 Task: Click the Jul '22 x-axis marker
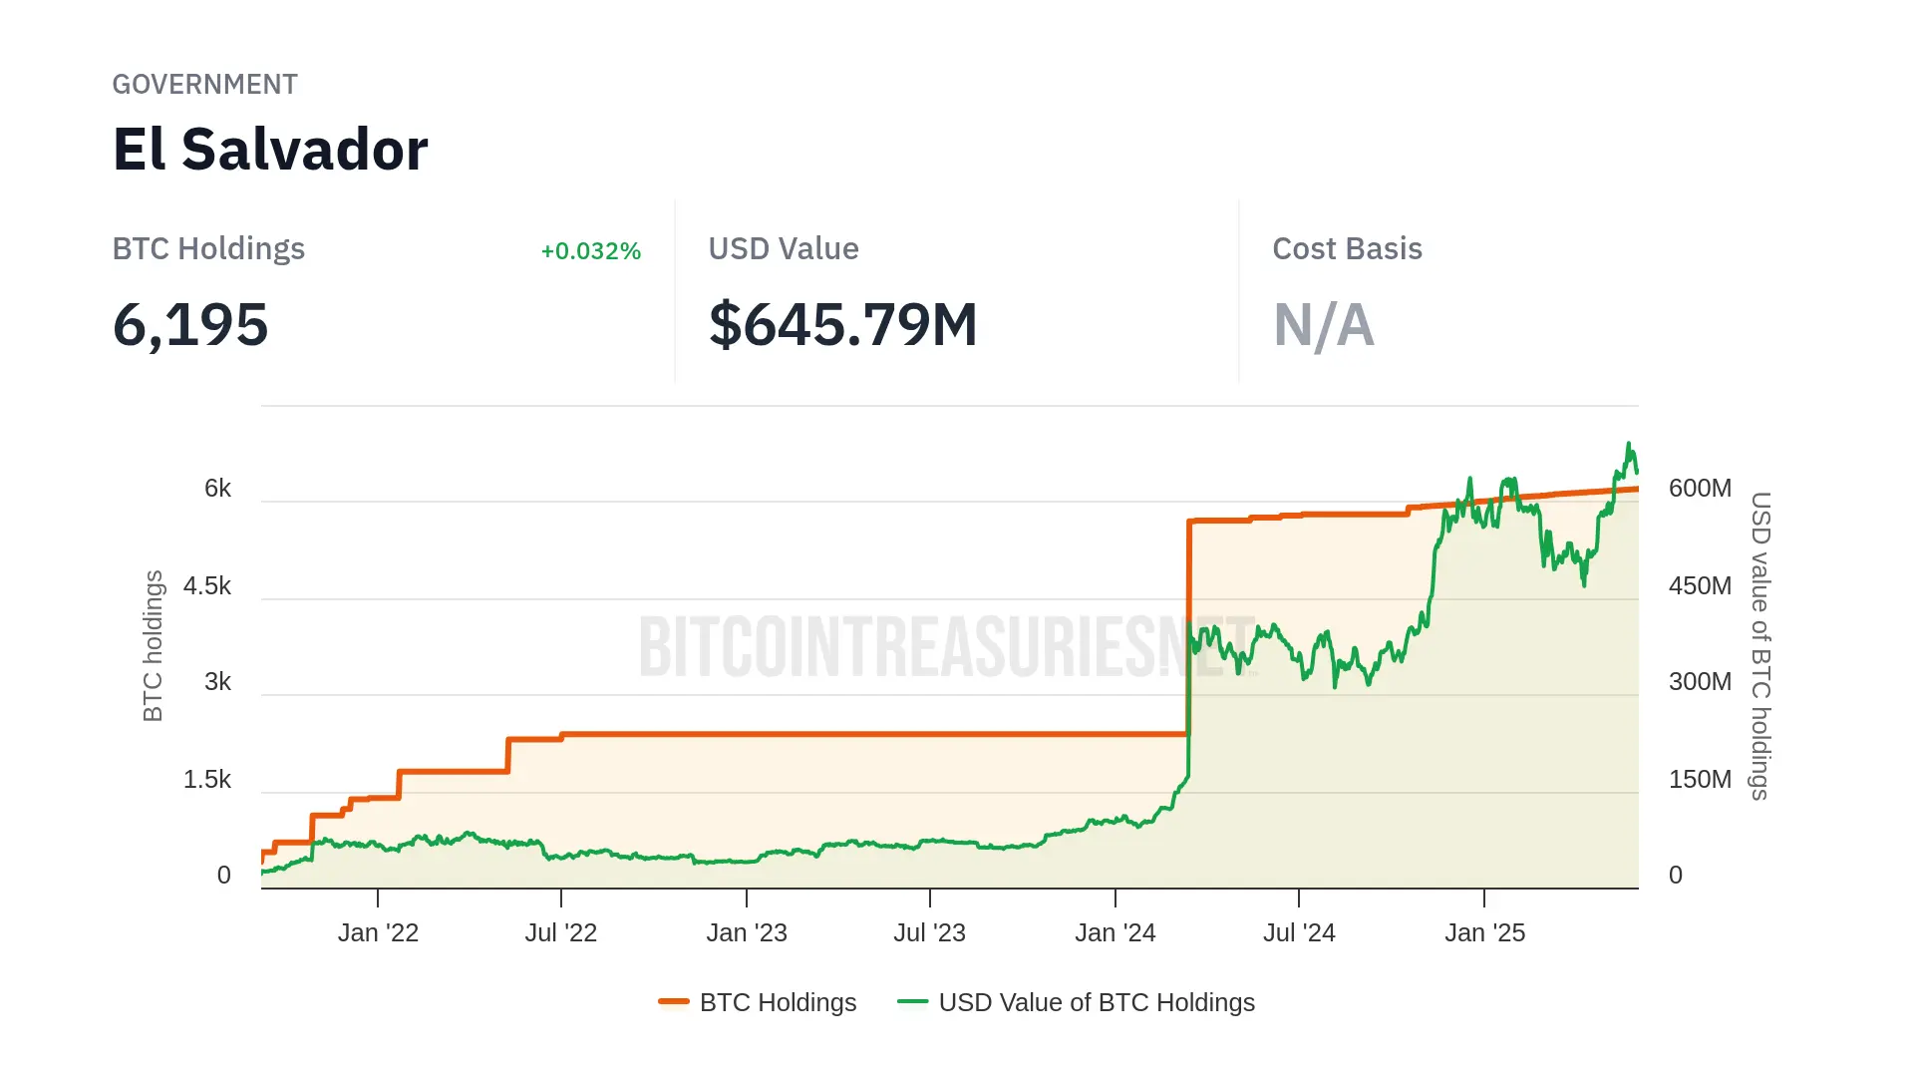(561, 932)
